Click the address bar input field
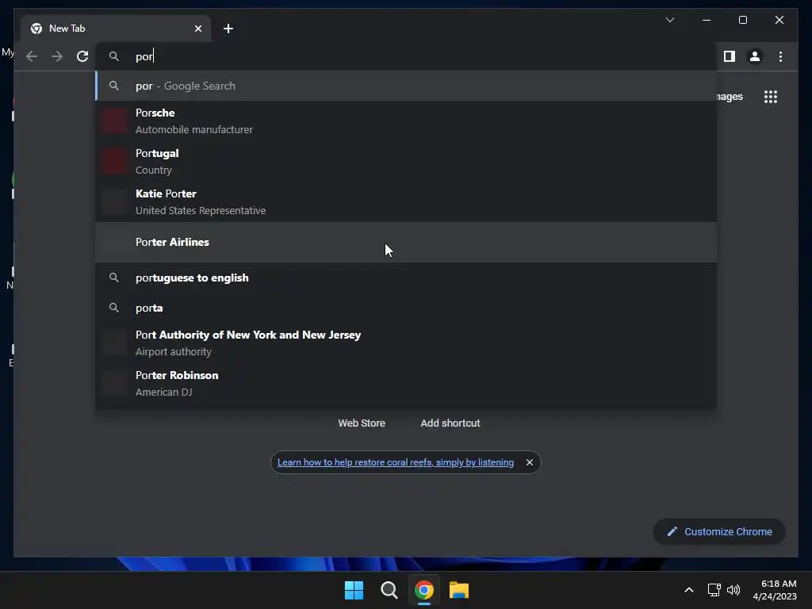812x609 pixels. pos(406,56)
